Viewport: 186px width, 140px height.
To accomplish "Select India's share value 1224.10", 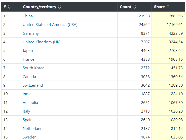I will (176, 94).
